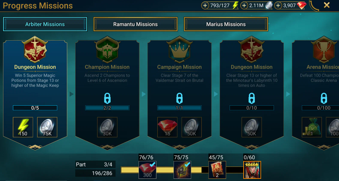Add silver with the plus next to 2.11M
The width and height of the screenshot is (339, 181).
(x=244, y=6)
